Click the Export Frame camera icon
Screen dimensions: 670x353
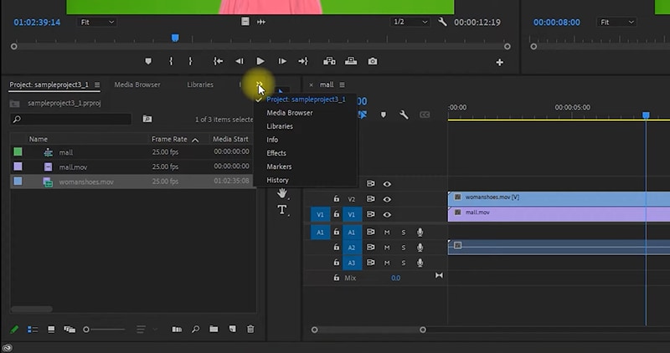click(373, 61)
